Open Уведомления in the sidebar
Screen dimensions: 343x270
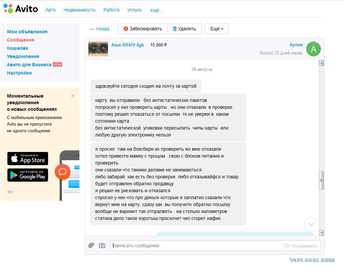pos(23,56)
